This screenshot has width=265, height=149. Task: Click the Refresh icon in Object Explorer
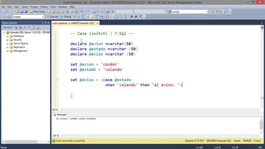pos(33,27)
